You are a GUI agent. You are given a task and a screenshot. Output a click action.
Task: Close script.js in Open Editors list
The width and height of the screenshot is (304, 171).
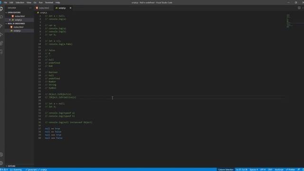tap(9, 20)
